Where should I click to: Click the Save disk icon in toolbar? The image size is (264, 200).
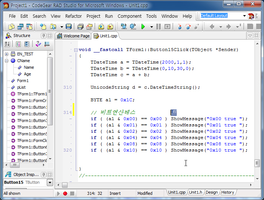click(68, 27)
